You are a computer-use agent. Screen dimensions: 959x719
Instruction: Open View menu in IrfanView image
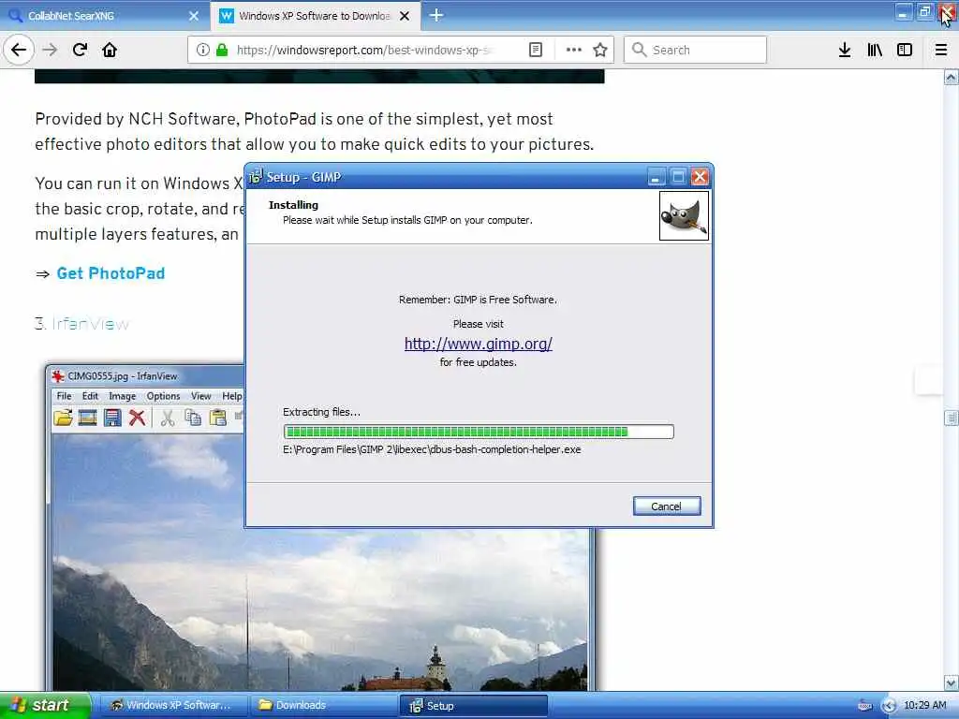200,396
